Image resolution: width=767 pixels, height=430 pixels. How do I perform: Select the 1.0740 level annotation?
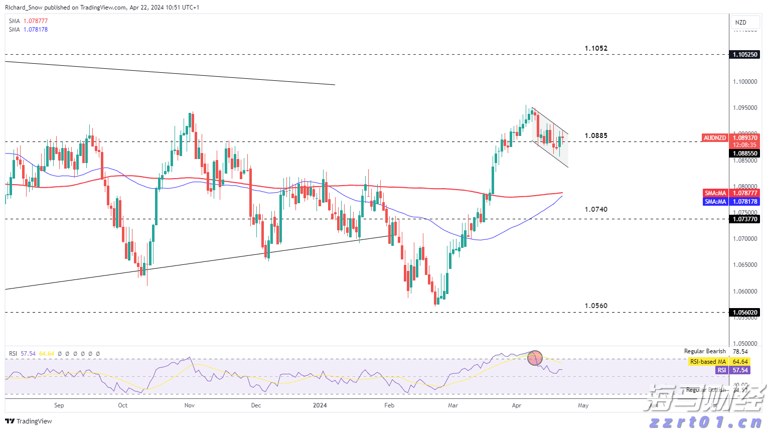[x=596, y=210]
